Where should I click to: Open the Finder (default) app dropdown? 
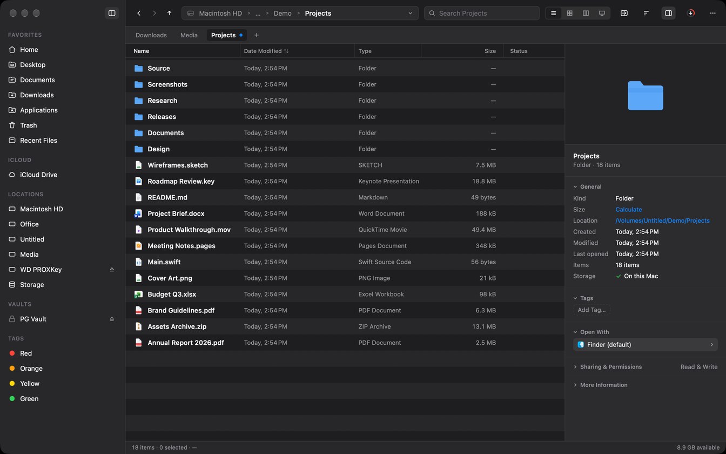pyautogui.click(x=646, y=344)
